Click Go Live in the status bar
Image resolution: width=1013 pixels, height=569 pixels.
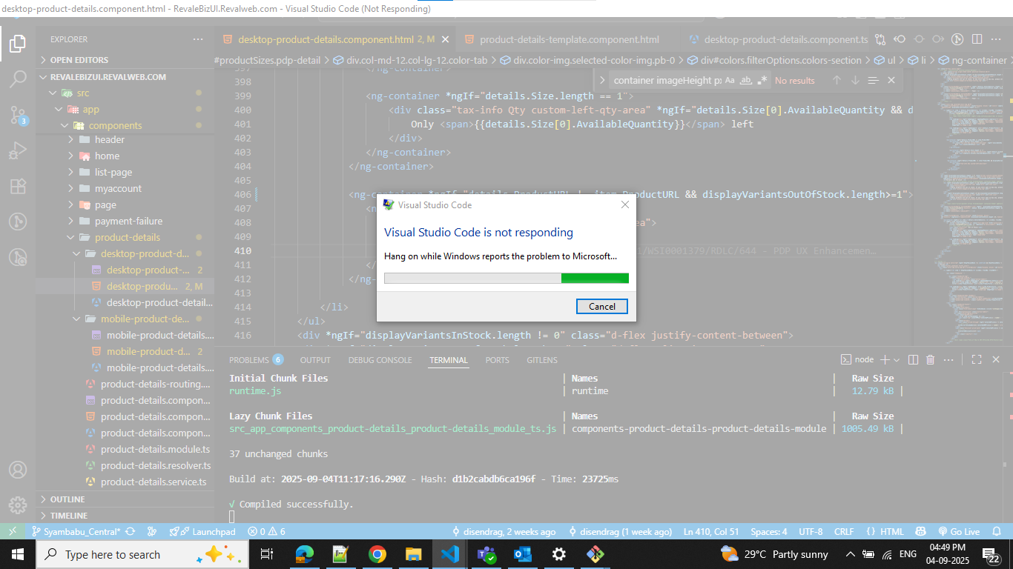pos(959,531)
